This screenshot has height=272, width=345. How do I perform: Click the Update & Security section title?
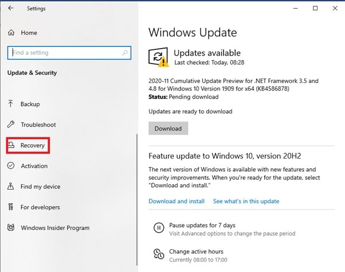tap(32, 73)
